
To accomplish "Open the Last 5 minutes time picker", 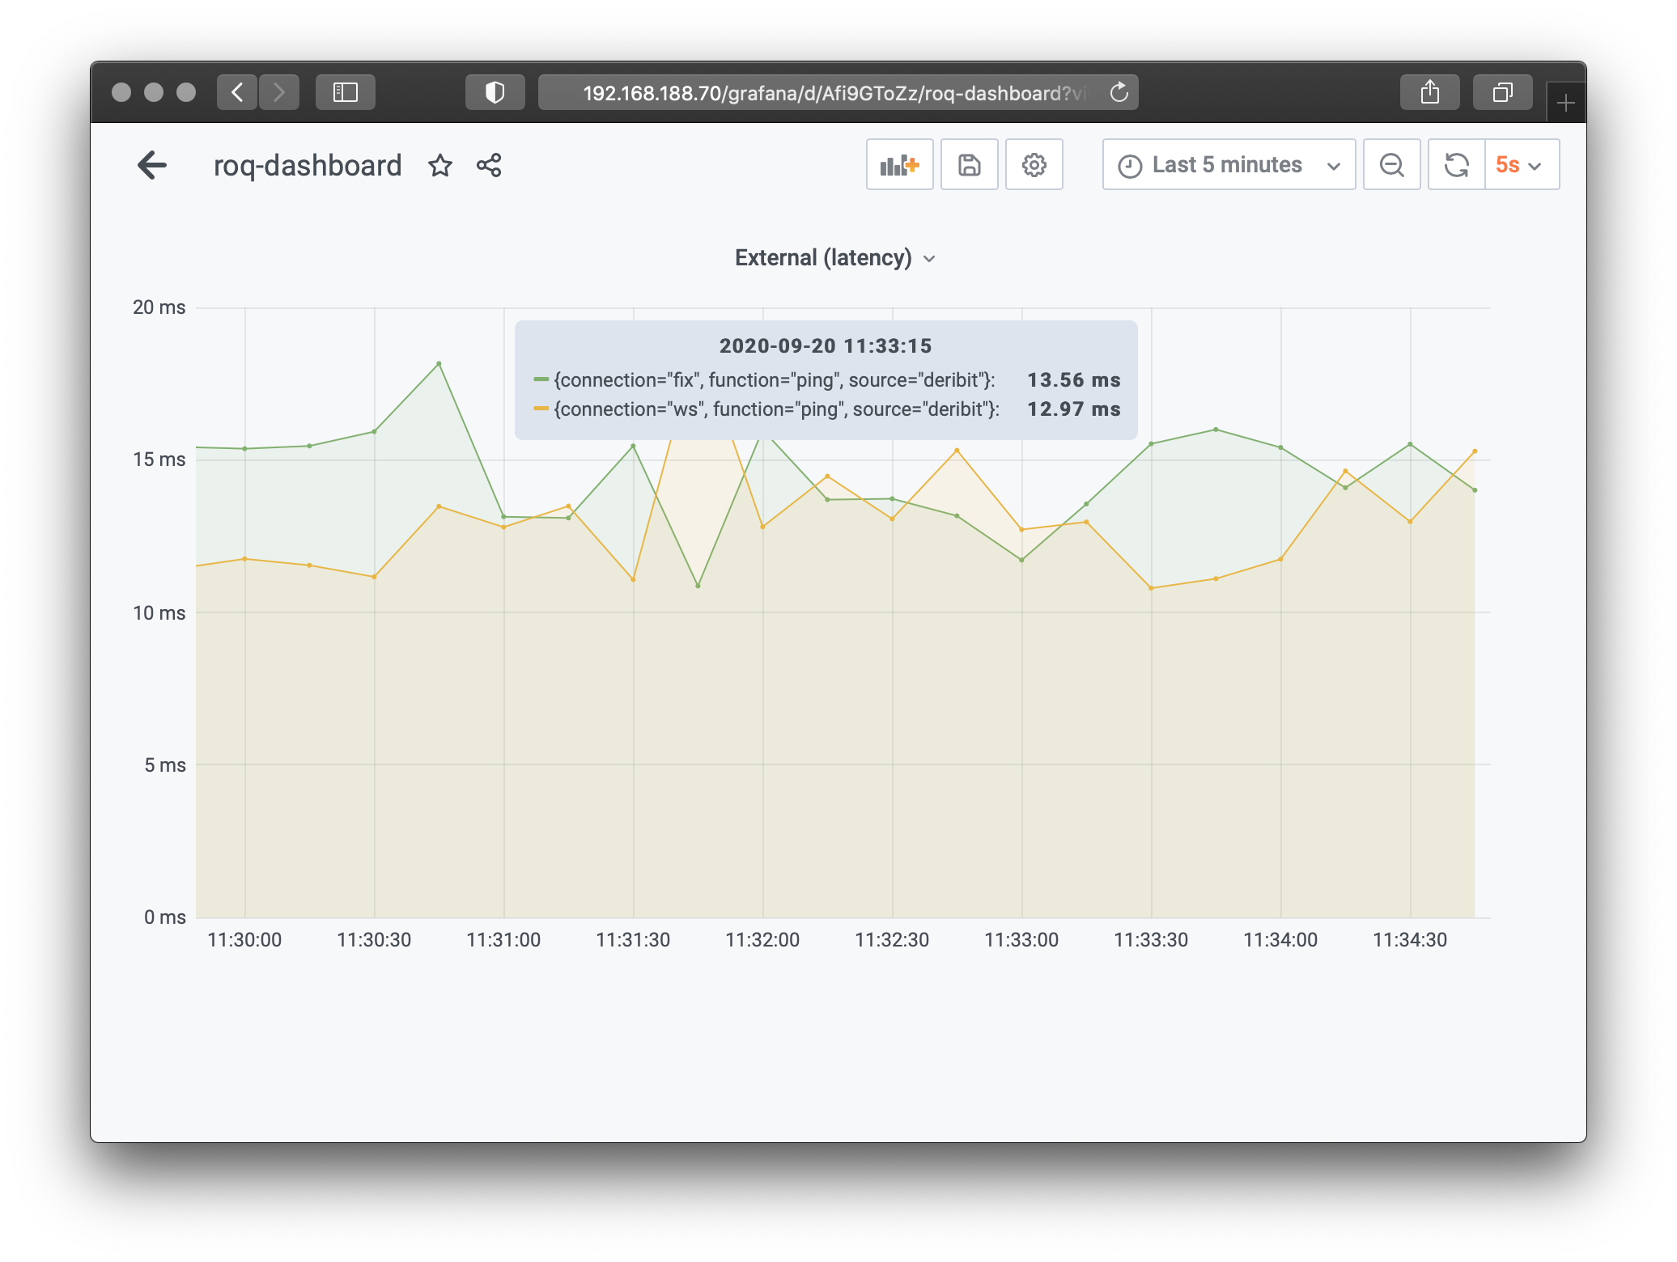I will 1229,164.
